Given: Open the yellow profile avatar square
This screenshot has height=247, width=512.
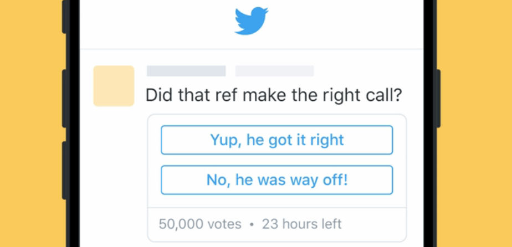Looking at the screenshot, I should click(114, 86).
